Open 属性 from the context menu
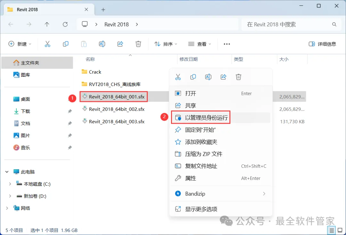Viewport: 346px width, 235px height. [221, 178]
